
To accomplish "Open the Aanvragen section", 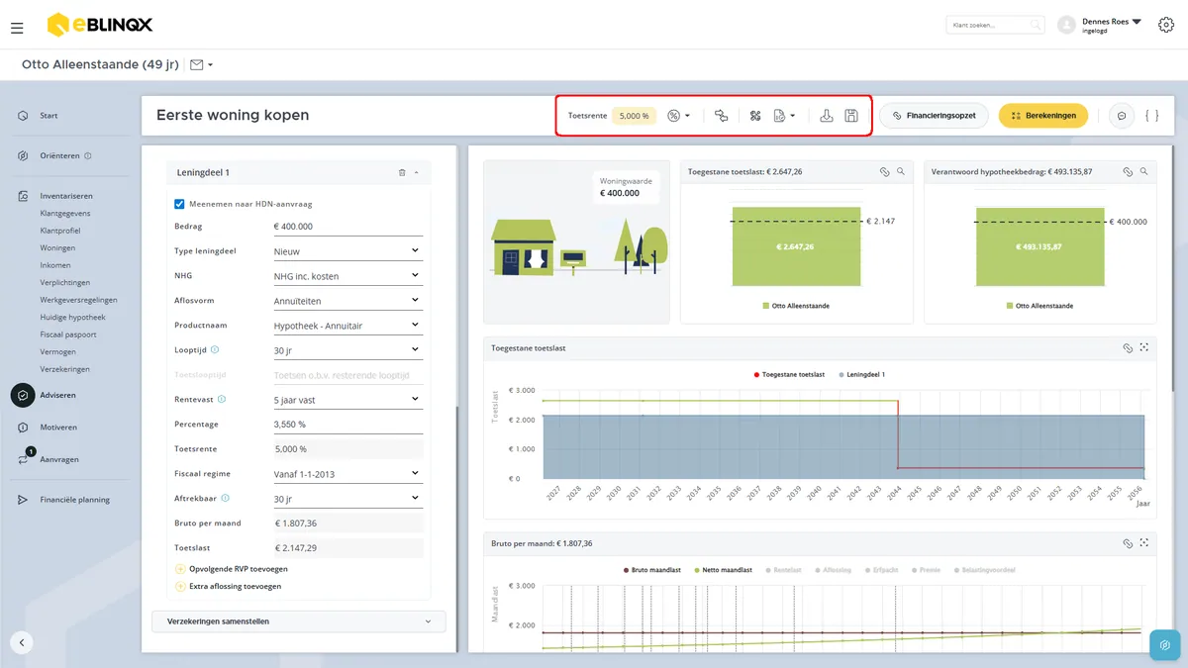I will click(x=59, y=459).
